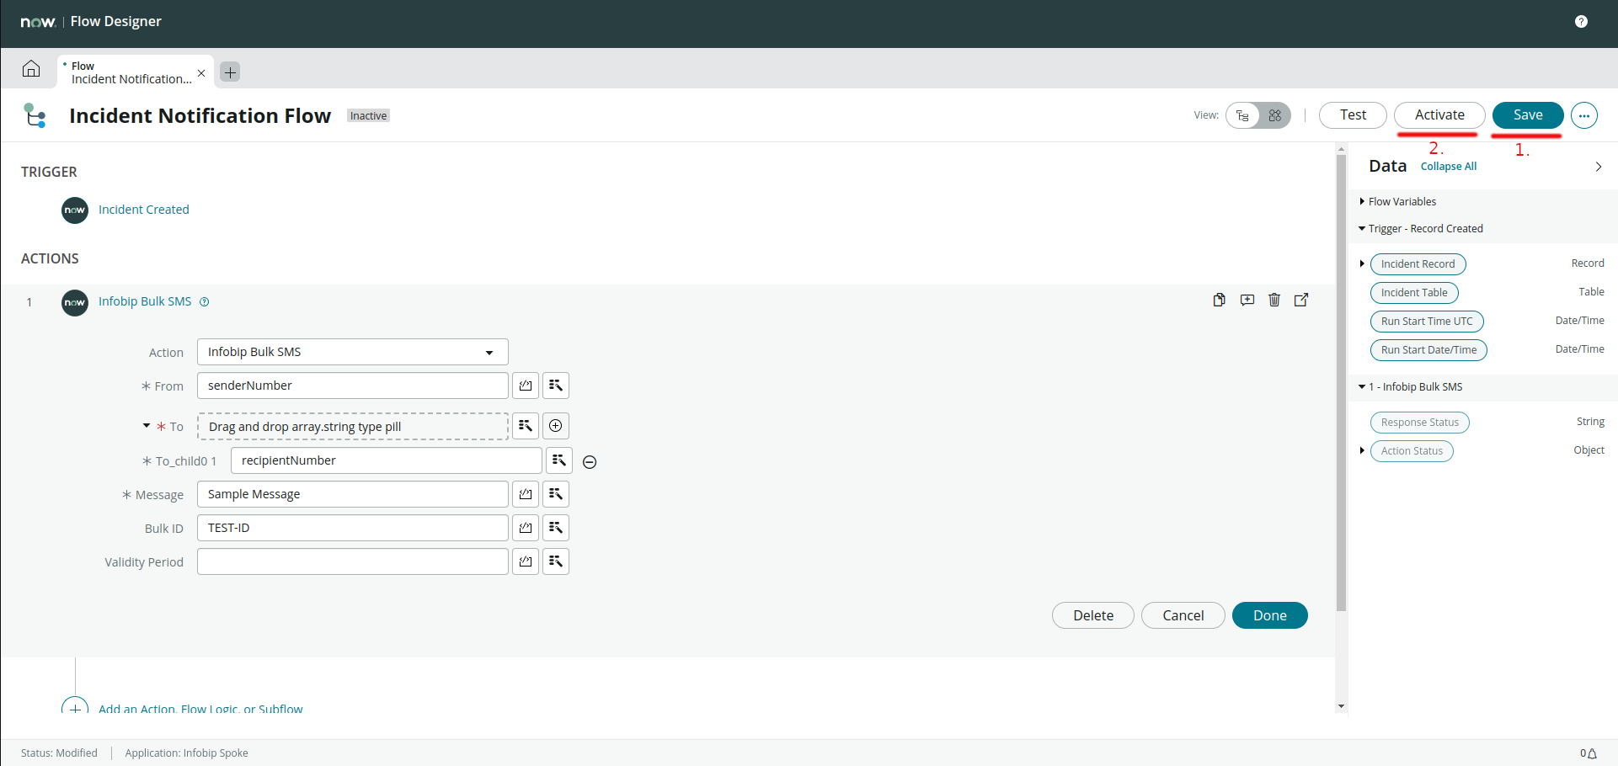Image resolution: width=1618 pixels, height=766 pixels.
Task: Click the Activate button
Action: point(1439,115)
